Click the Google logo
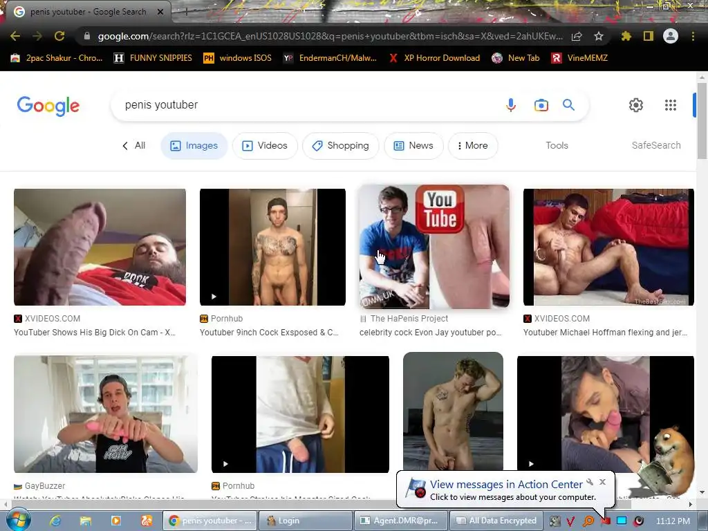 [48, 106]
